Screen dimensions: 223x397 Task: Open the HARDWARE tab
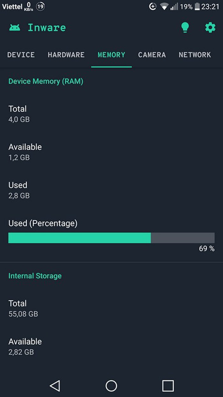tap(66, 55)
